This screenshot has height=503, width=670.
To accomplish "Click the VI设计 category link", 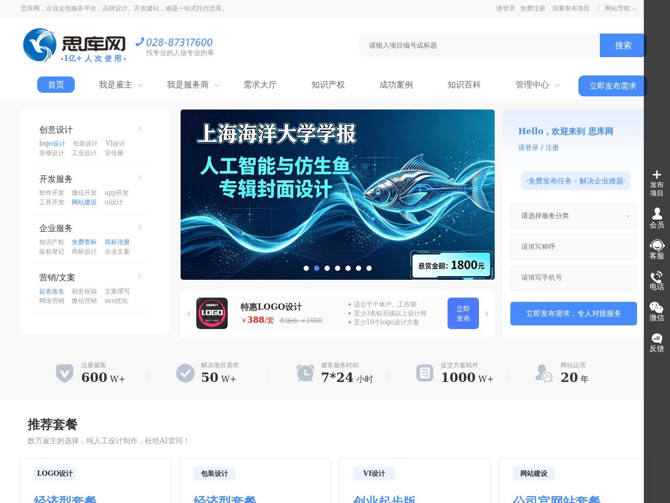I will point(115,144).
